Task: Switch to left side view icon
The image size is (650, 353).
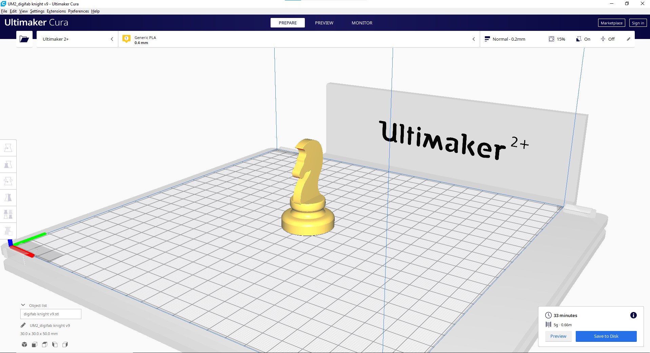Action: point(55,345)
